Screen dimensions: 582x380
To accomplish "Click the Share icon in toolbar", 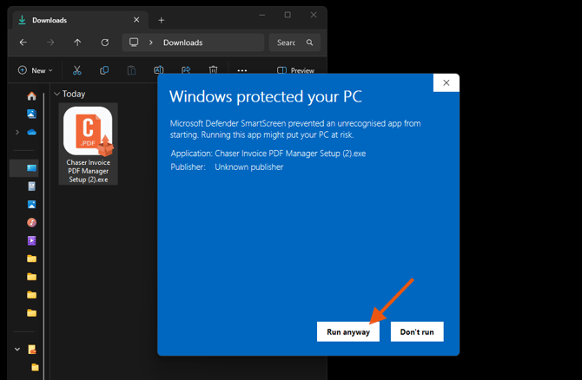I will click(186, 70).
